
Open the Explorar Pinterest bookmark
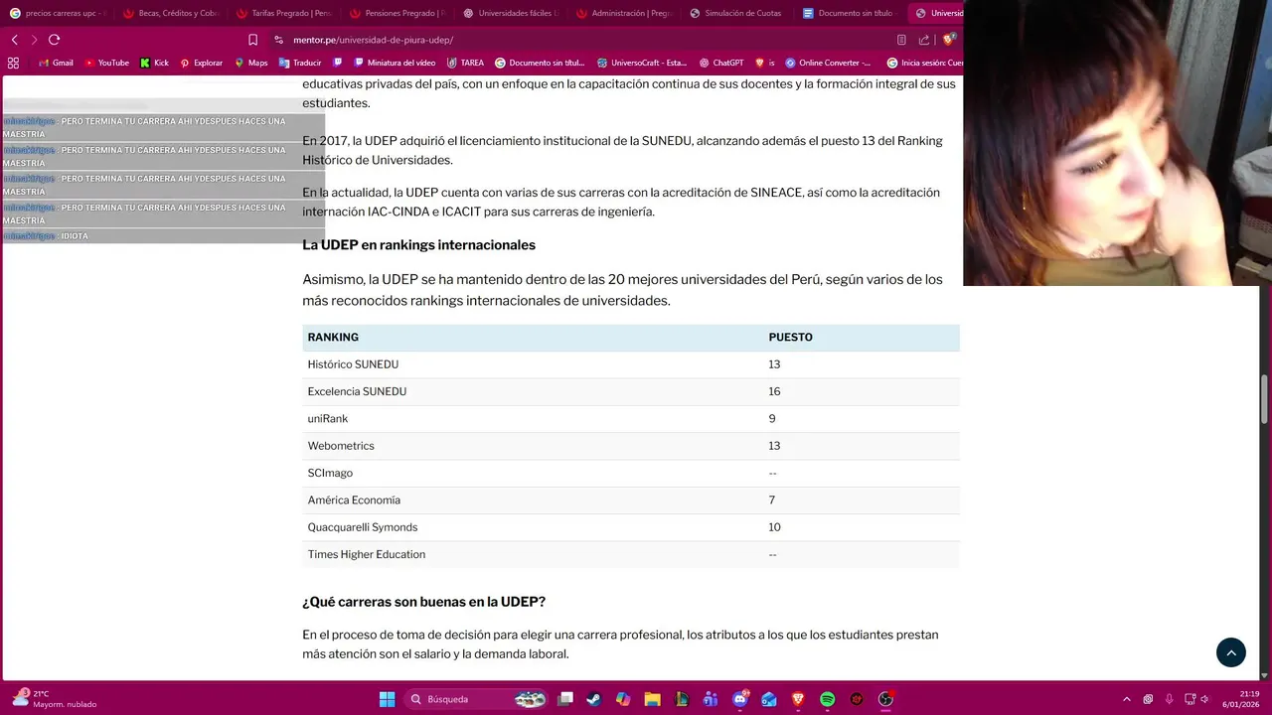(x=201, y=63)
